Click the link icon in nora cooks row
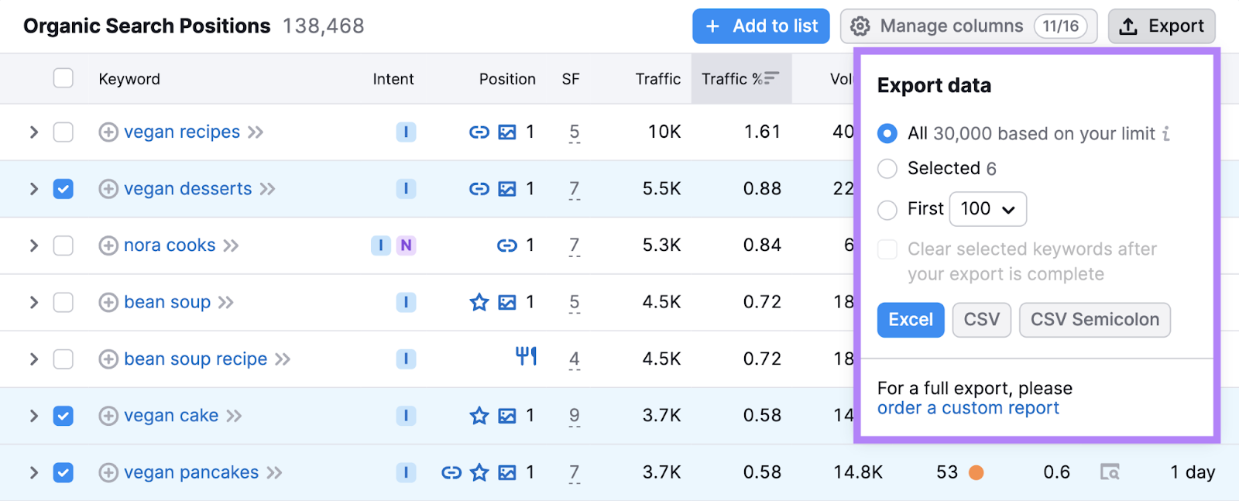Viewport: 1239px width, 501px height. coord(506,245)
